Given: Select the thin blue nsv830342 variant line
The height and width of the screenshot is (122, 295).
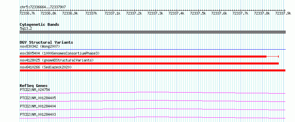Looking at the screenshot, I should click(152, 50).
